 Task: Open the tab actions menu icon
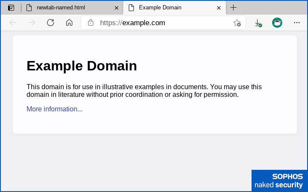11,8
